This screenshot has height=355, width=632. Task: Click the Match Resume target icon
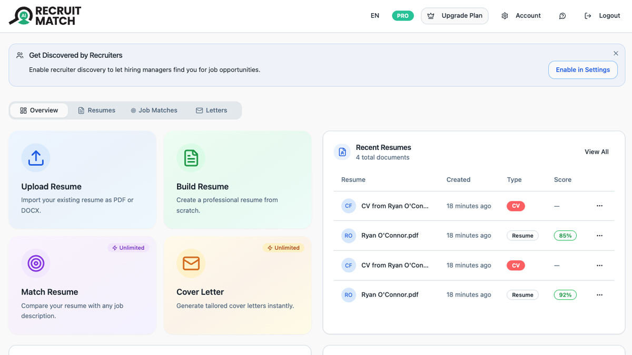pos(35,263)
